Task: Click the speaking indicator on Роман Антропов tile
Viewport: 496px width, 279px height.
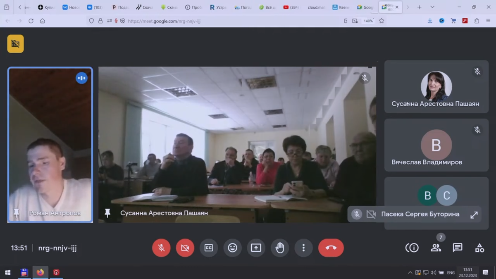Action: pyautogui.click(x=81, y=78)
